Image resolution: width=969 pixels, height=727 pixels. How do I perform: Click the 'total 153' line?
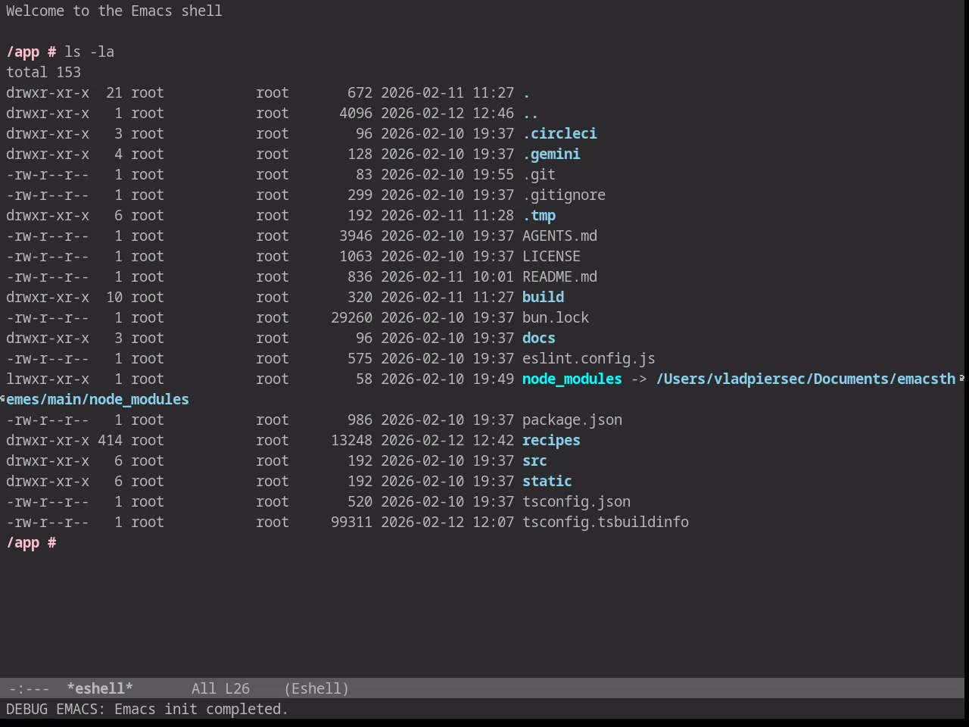43,72
